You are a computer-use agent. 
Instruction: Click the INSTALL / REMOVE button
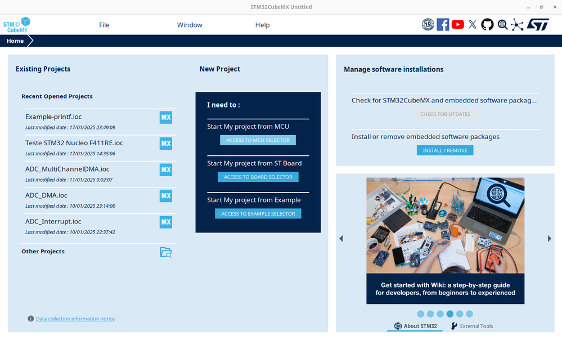pyautogui.click(x=445, y=150)
